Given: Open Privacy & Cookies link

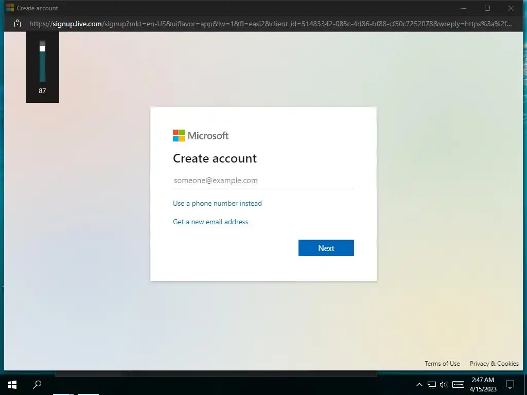Looking at the screenshot, I should pyautogui.click(x=494, y=364).
